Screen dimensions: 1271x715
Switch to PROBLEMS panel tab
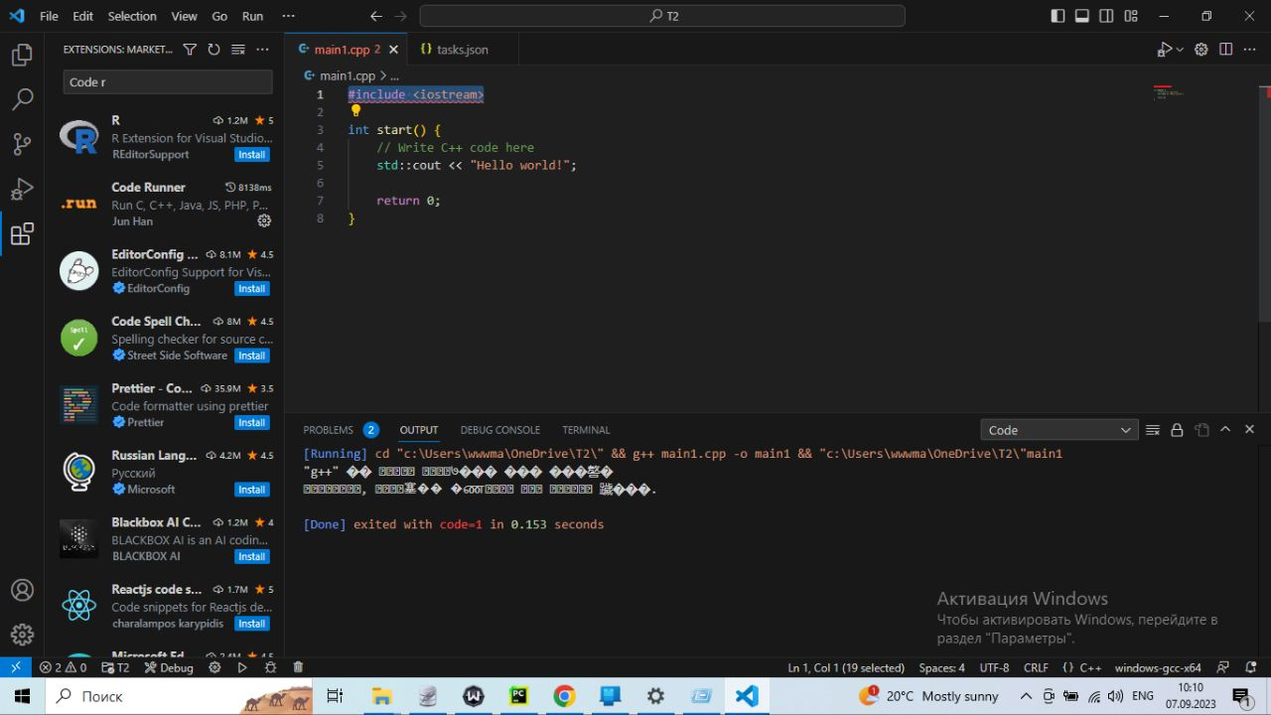pyautogui.click(x=341, y=430)
